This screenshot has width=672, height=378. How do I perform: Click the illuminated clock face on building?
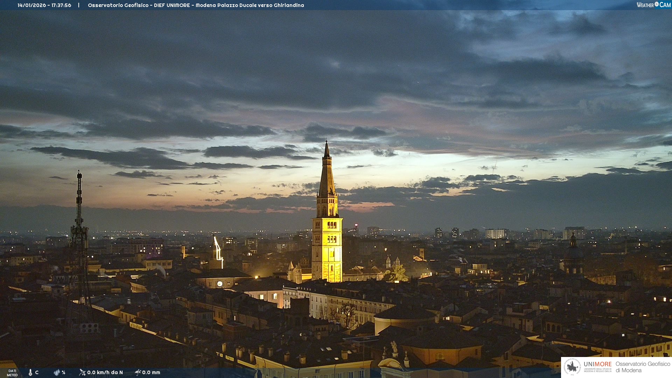[x=219, y=284]
